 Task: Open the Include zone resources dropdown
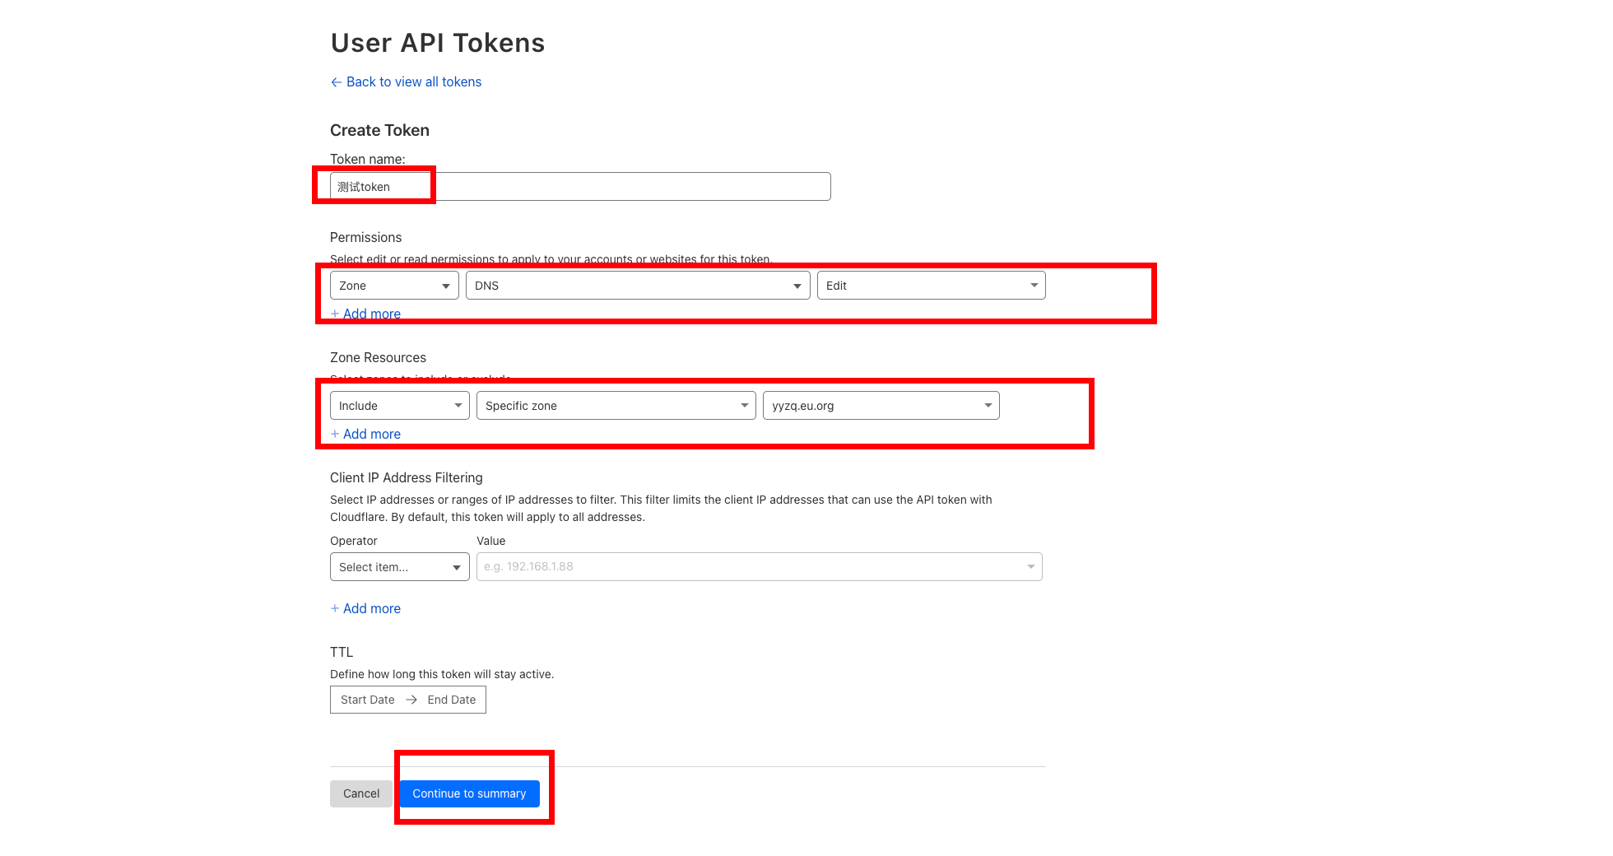click(x=399, y=406)
